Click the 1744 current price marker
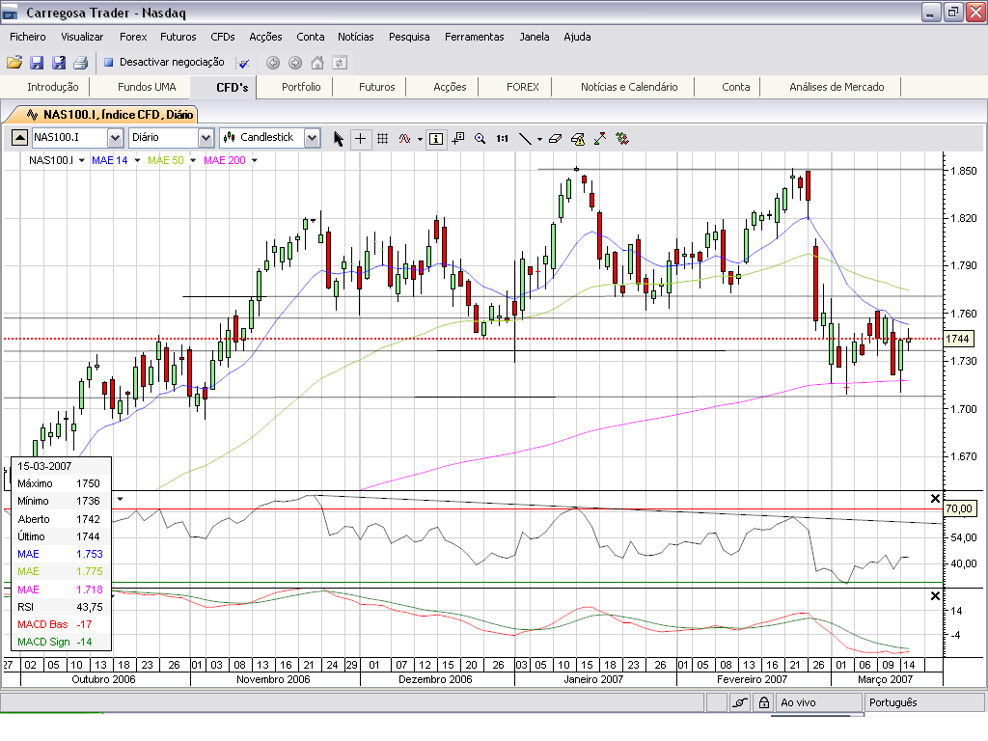 [x=958, y=339]
